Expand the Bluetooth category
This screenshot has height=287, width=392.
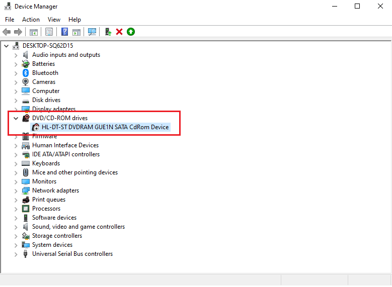coord(16,73)
